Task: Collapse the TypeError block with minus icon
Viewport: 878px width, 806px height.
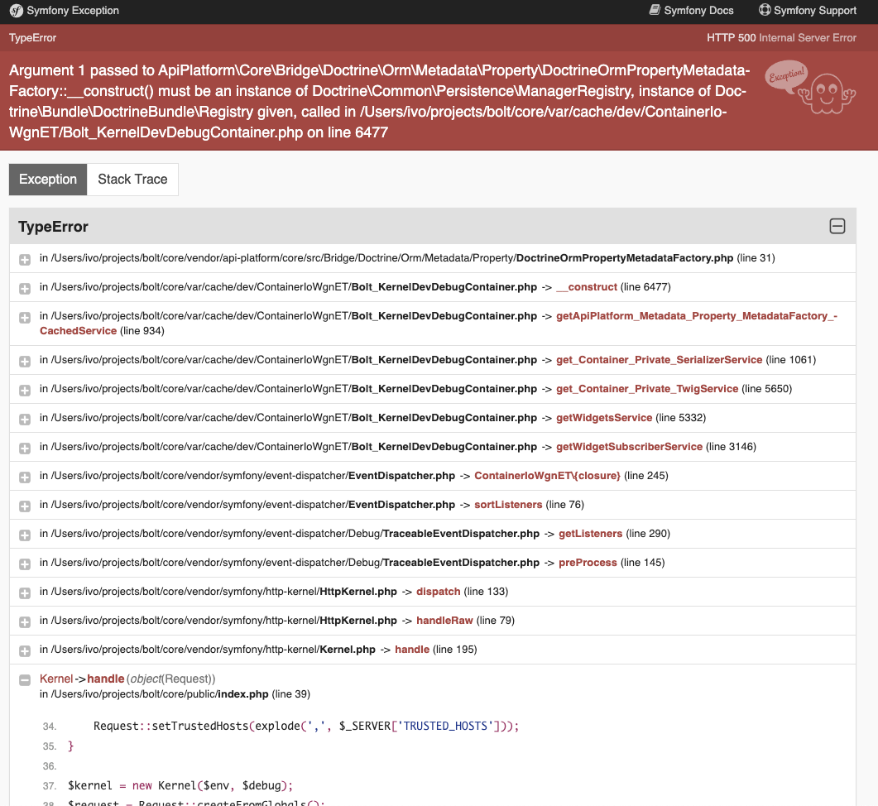Action: [x=837, y=226]
